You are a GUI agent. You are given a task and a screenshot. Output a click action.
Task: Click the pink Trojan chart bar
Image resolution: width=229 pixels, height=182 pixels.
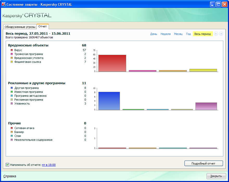143,71
